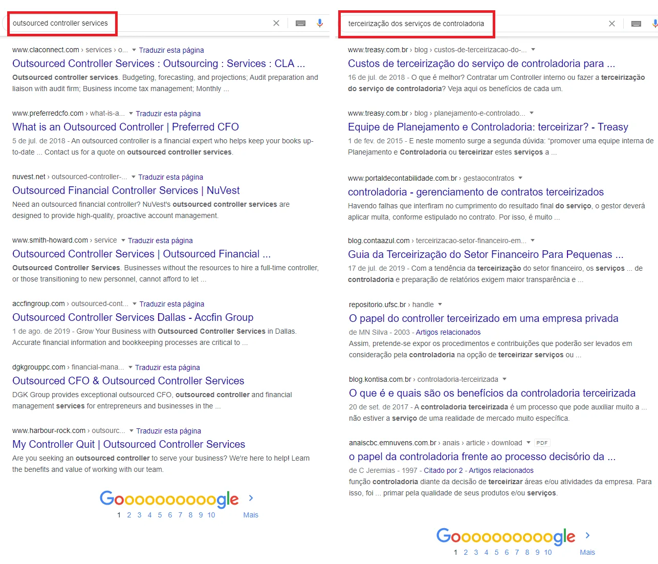The width and height of the screenshot is (658, 564).
Task: Start voice search in left search bar
Action: [x=320, y=23]
